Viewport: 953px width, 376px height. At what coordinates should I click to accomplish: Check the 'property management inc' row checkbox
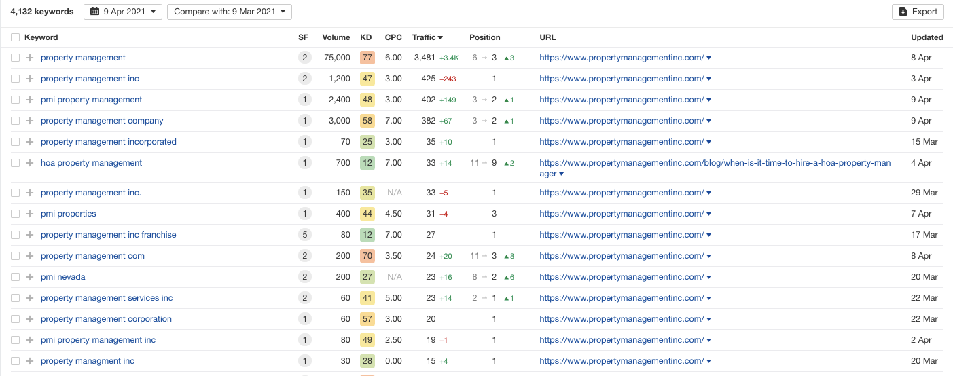coord(15,79)
